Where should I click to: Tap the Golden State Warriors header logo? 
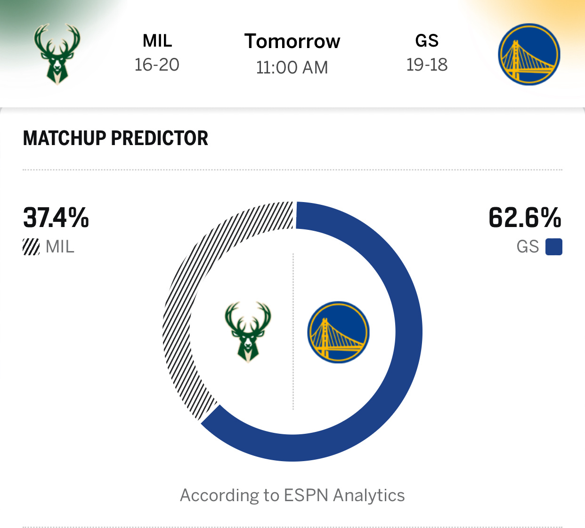coord(529,54)
